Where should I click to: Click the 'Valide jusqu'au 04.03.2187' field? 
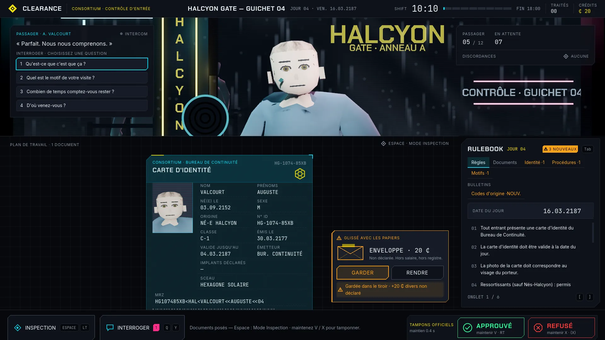[226, 251]
